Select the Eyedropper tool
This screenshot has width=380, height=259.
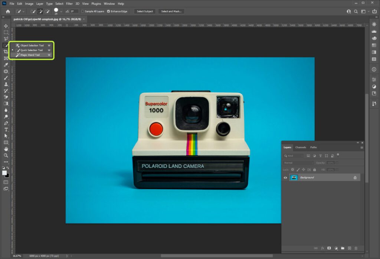(x=6, y=65)
